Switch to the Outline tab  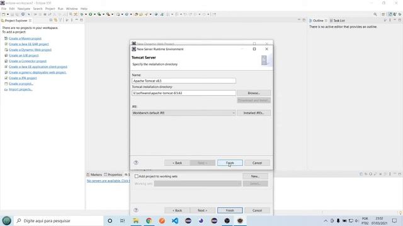tap(318, 21)
